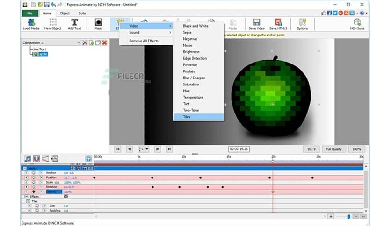Toggle the Effects row visibility icon

[66, 197]
